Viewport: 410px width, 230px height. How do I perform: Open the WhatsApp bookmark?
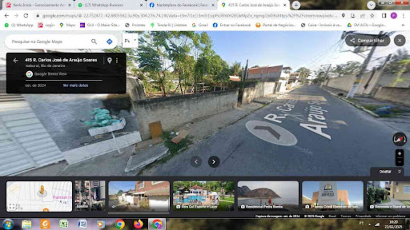click(18, 25)
